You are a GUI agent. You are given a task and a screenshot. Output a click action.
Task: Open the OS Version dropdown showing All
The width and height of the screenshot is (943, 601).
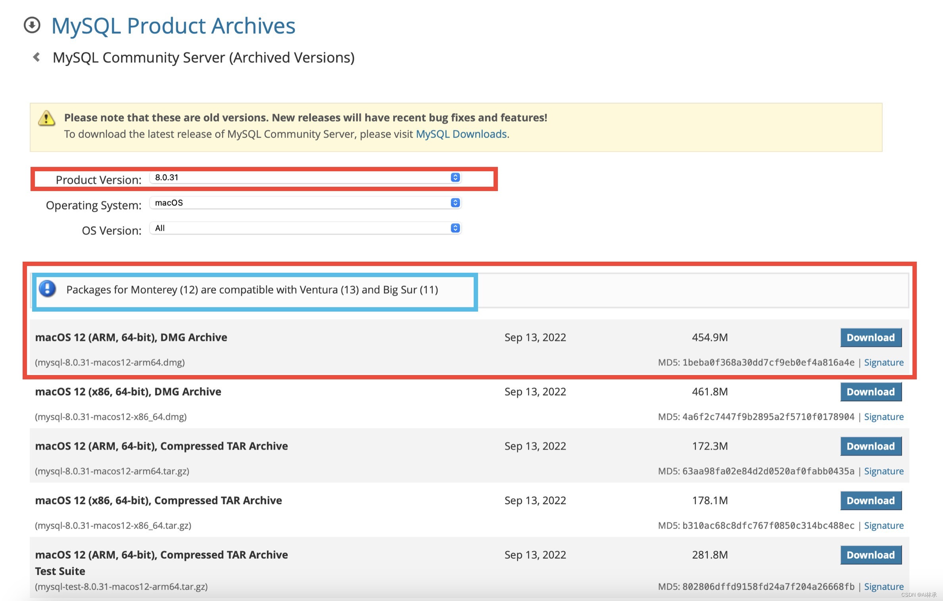click(x=305, y=228)
